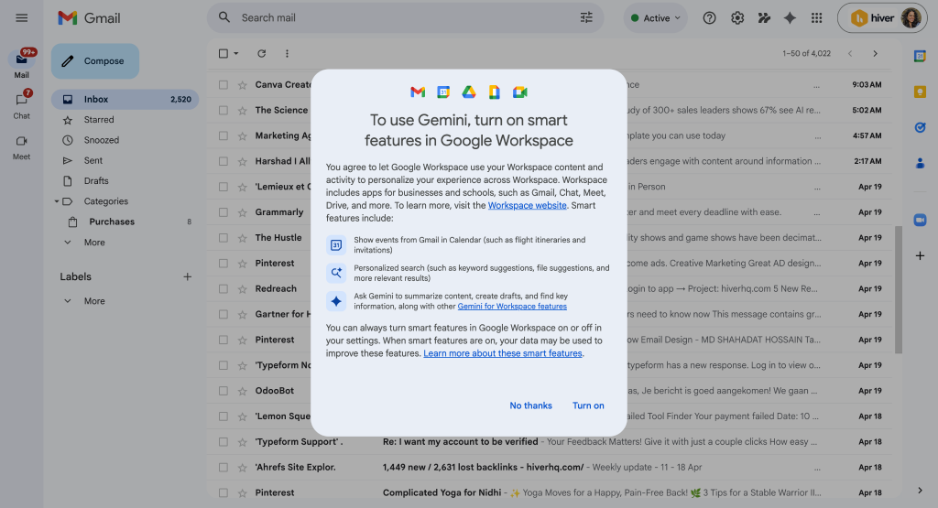
Task: Go to the next page of mail
Action: 875,53
